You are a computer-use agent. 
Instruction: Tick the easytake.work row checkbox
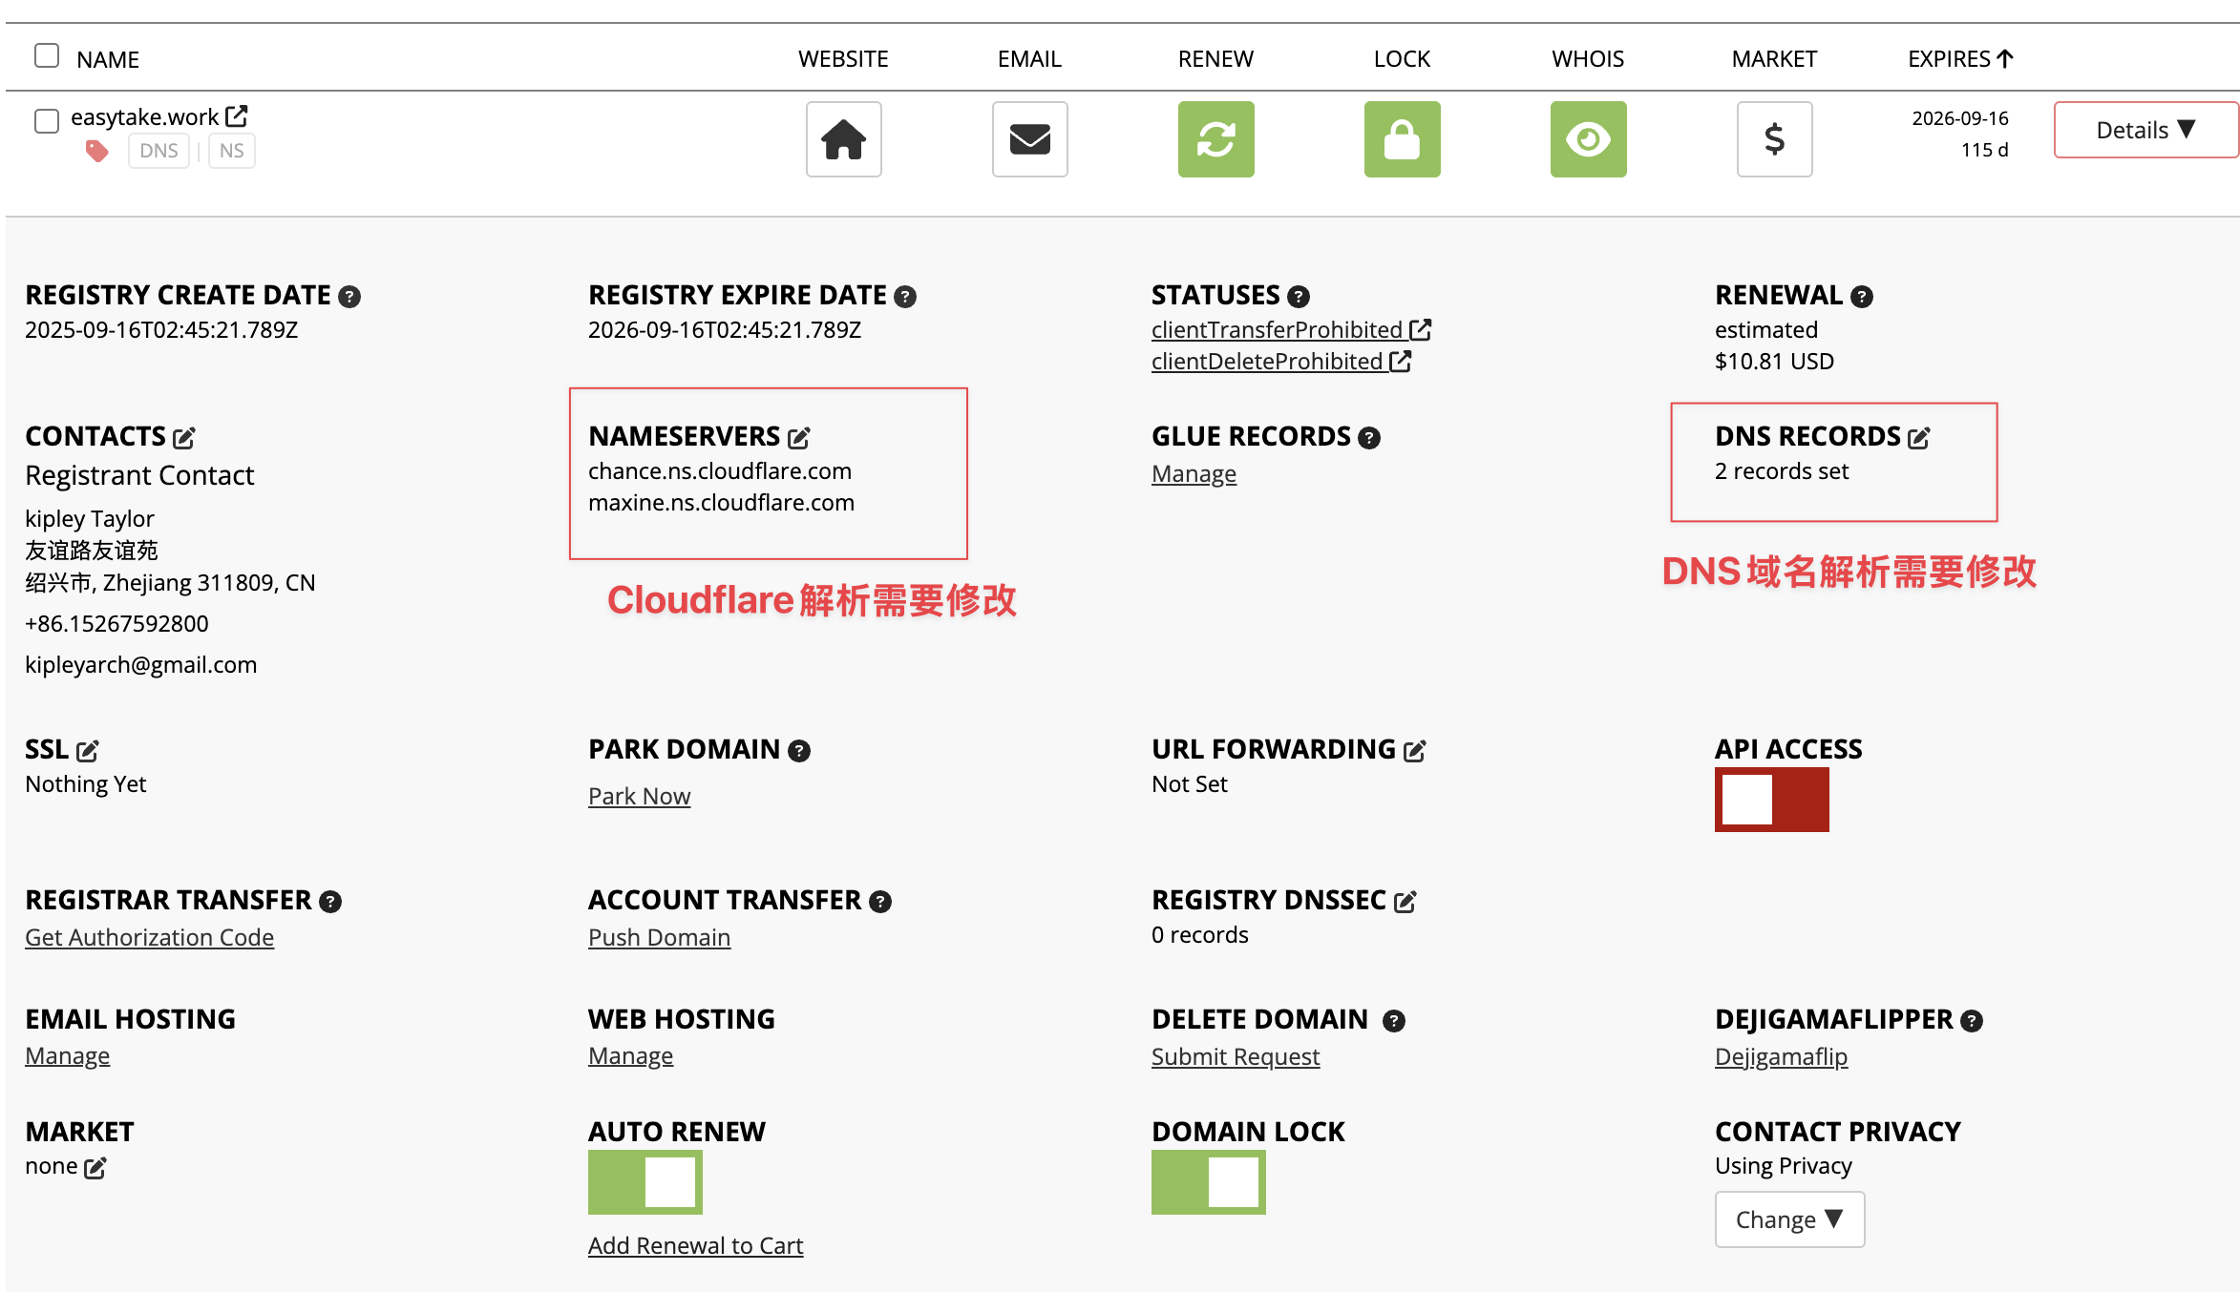click(x=47, y=121)
